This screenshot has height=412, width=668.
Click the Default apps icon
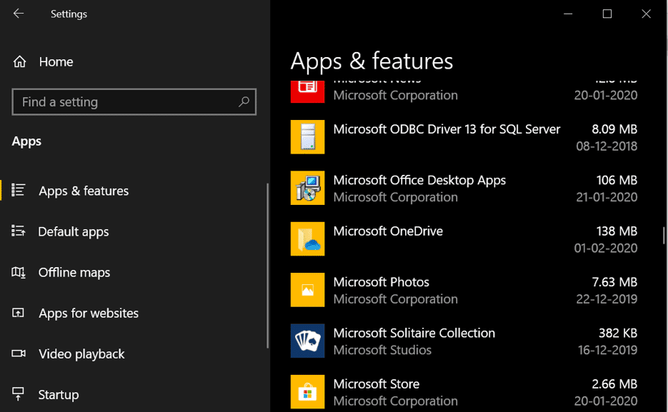click(x=19, y=231)
